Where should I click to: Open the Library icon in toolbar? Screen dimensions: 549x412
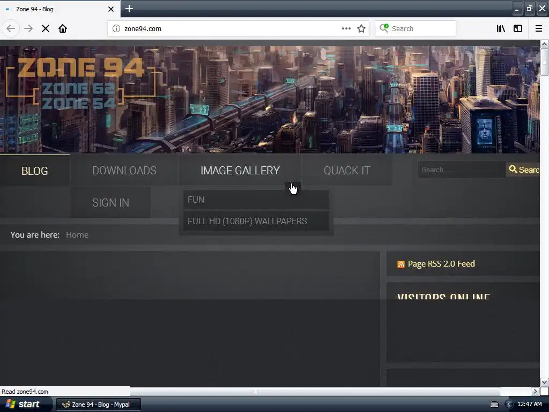(501, 28)
